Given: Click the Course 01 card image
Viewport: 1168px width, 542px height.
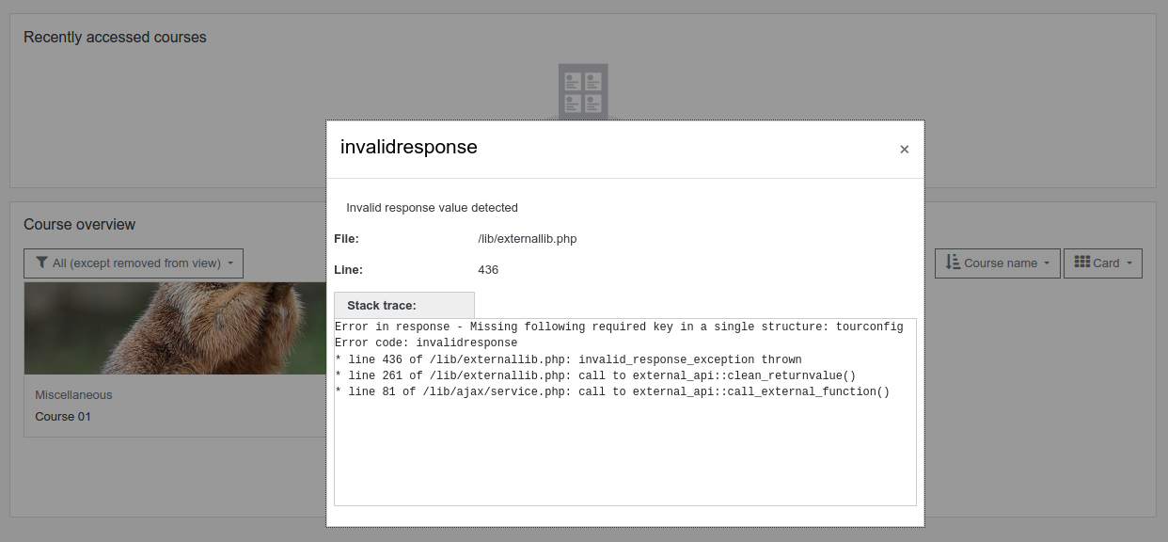Looking at the screenshot, I should click(175, 327).
